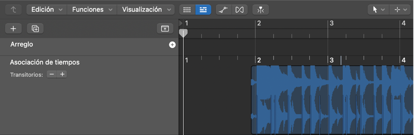Add an arrangement marker with plus
The height and width of the screenshot is (135, 414).
coord(172,45)
